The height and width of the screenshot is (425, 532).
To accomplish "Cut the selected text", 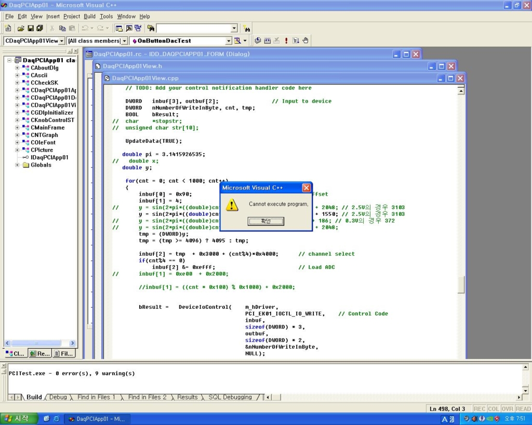I will [52, 29].
